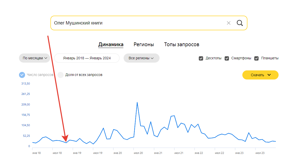
Task: Click the July 2020 peak on chart
Action: point(137,102)
